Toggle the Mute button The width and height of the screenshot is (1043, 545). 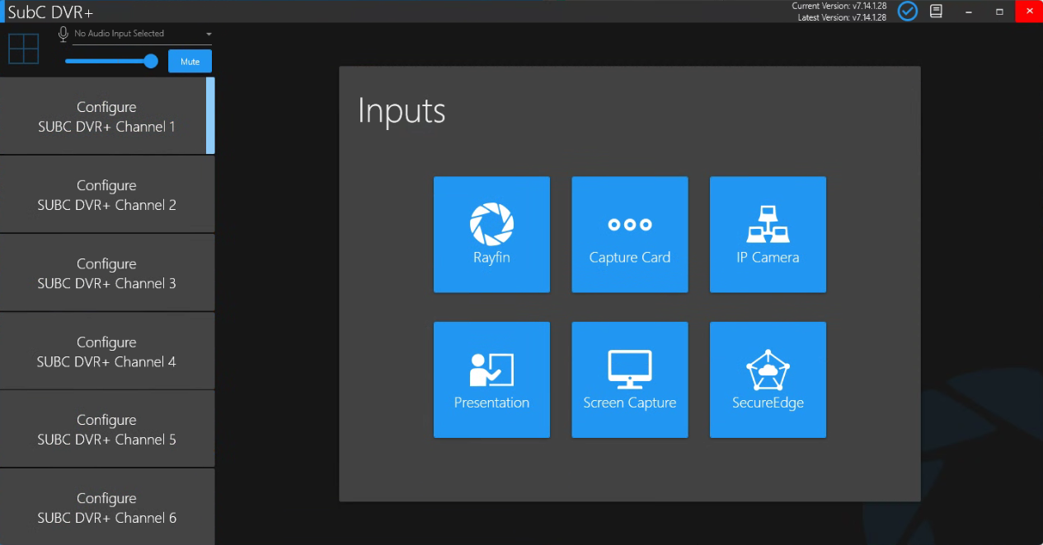(x=190, y=62)
